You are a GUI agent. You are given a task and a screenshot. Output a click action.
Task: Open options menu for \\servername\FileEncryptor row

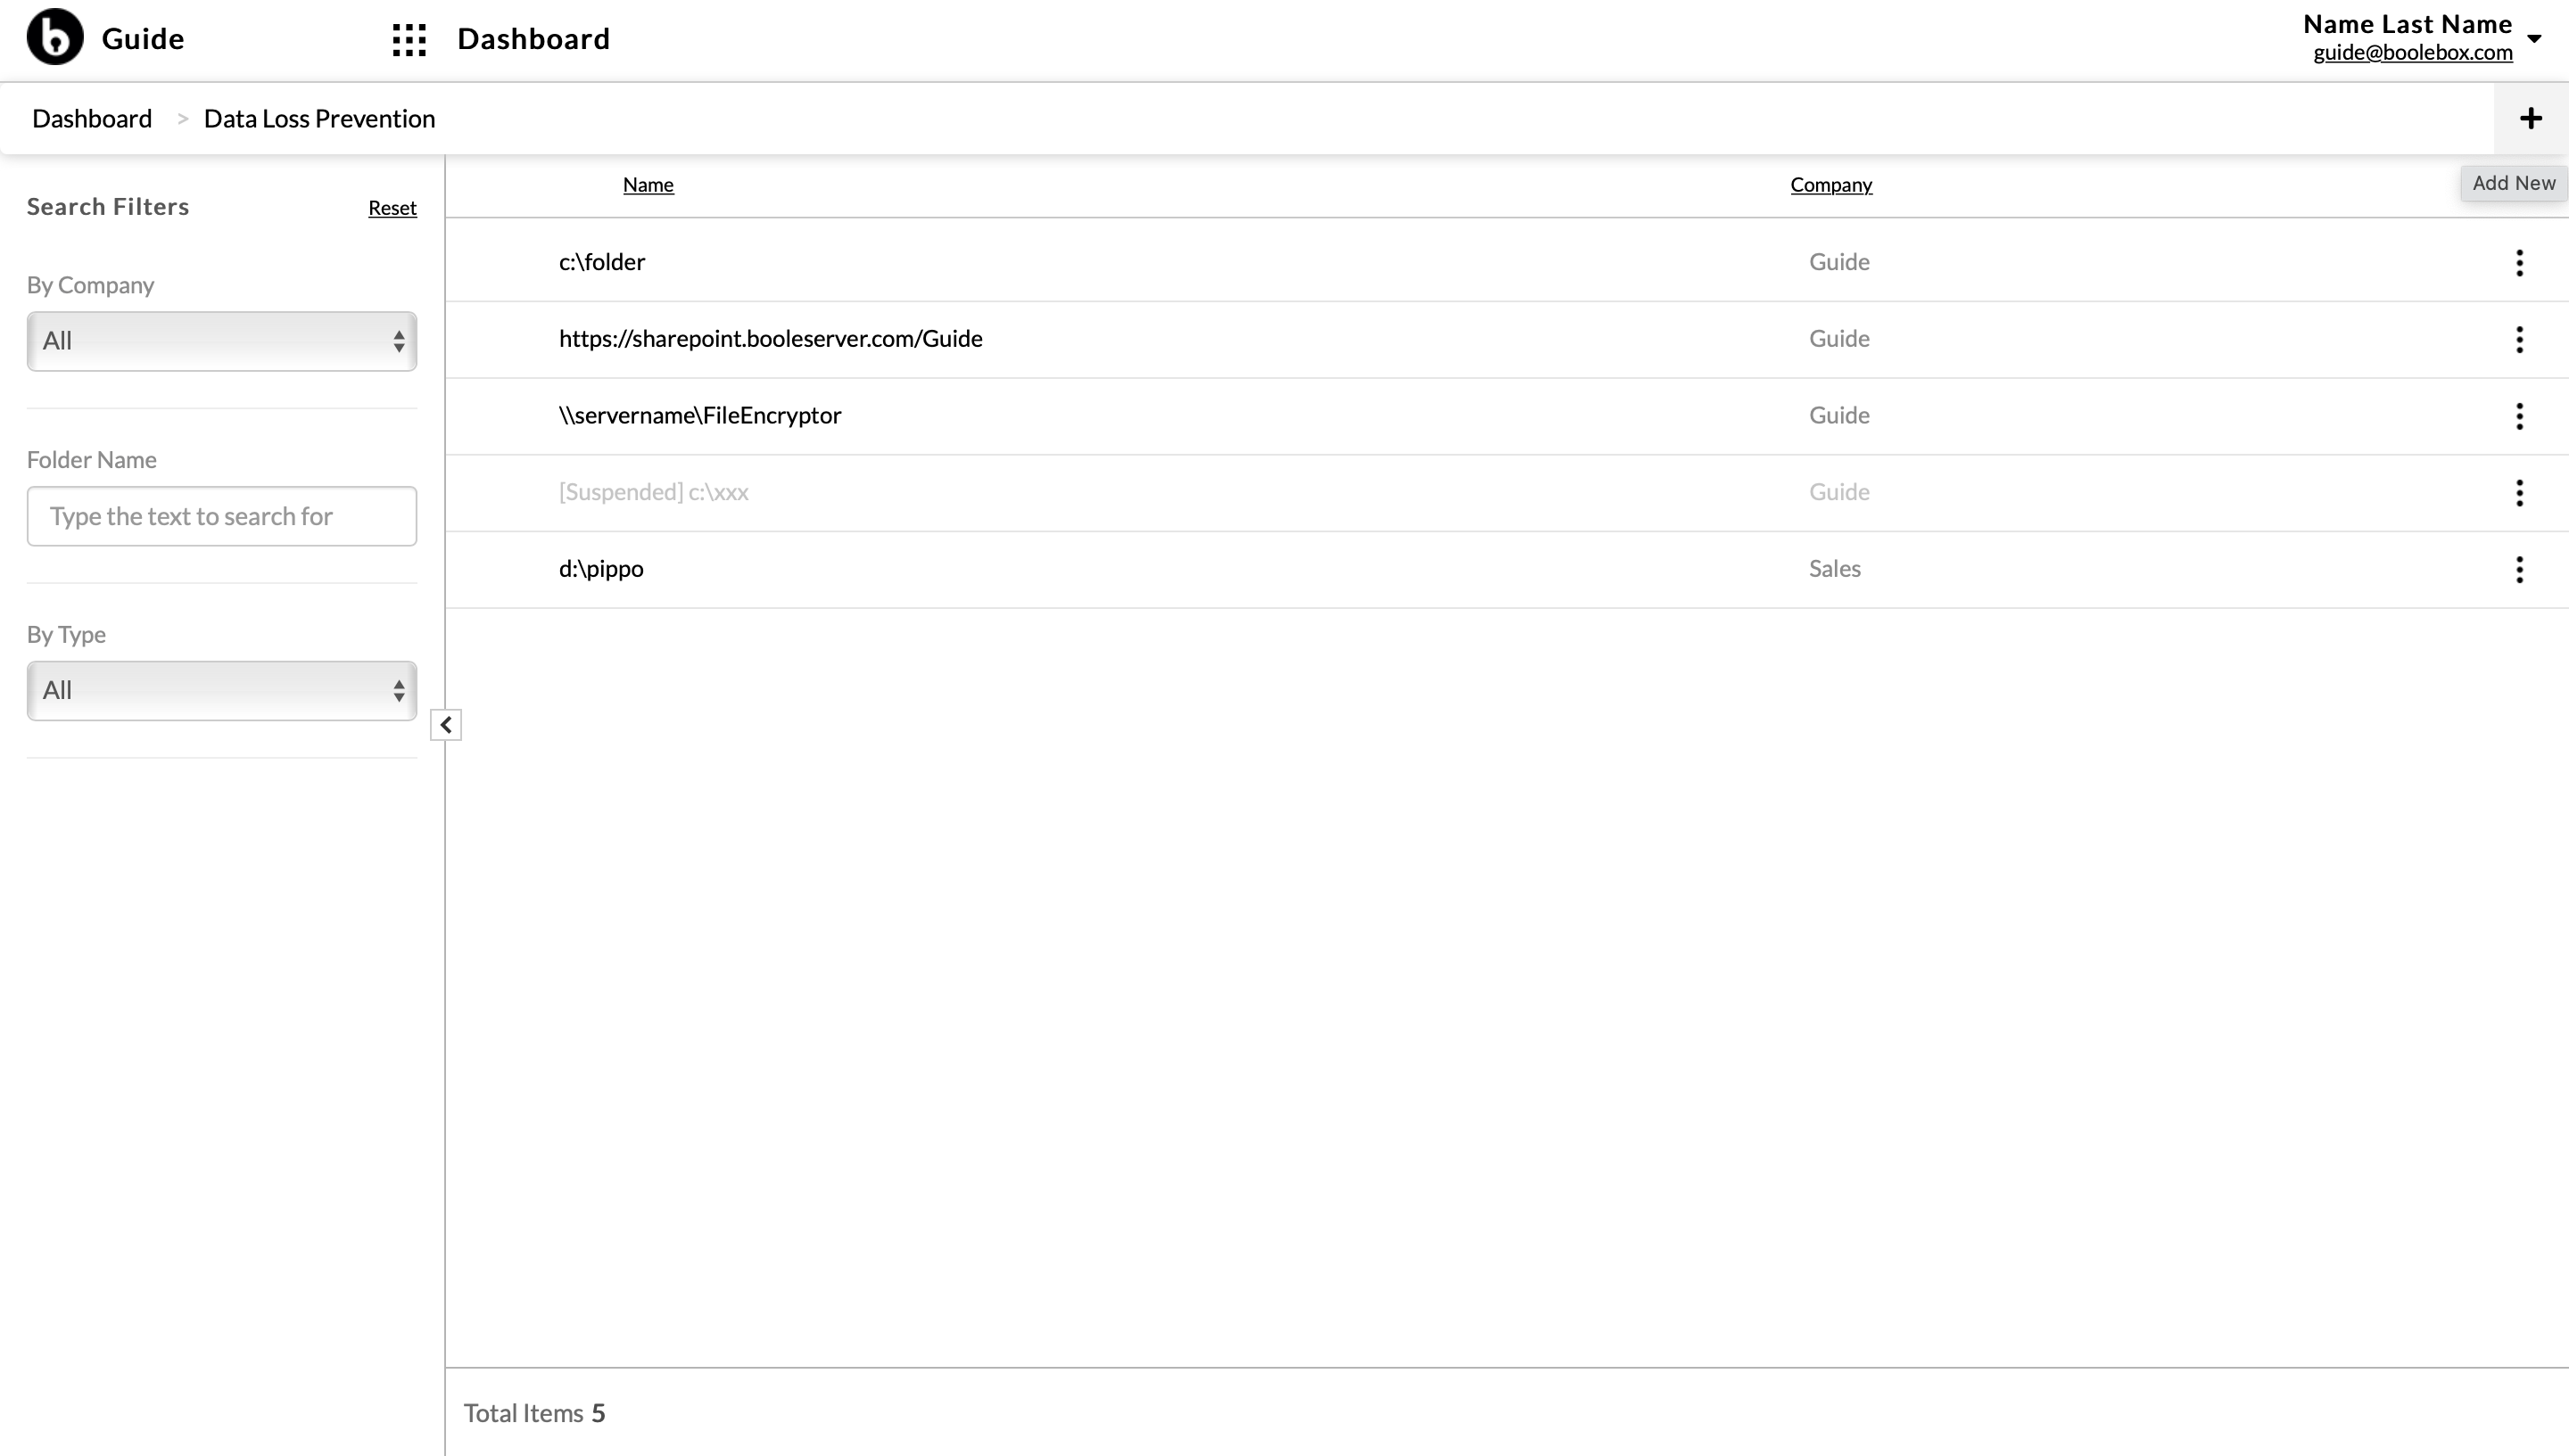pyautogui.click(x=2519, y=415)
